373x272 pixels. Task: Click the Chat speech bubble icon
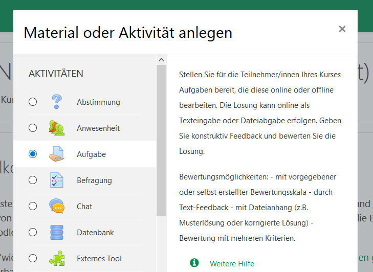tap(57, 206)
